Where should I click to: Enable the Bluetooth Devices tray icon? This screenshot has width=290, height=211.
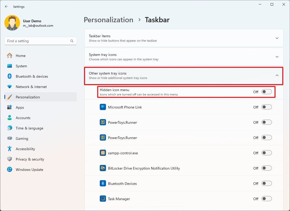(267, 183)
